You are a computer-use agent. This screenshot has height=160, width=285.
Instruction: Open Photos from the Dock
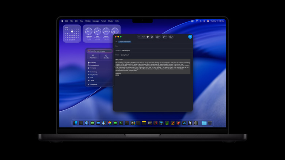tap(110, 123)
